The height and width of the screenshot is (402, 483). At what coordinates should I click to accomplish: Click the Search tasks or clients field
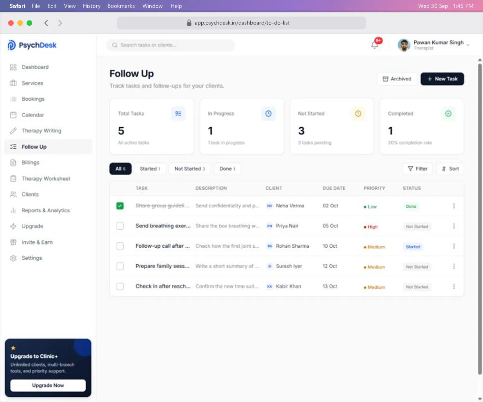[171, 45]
